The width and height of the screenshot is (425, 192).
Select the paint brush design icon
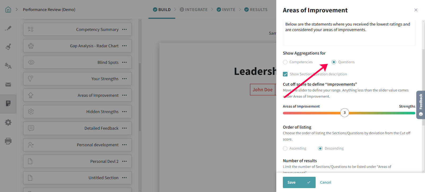coord(8,47)
